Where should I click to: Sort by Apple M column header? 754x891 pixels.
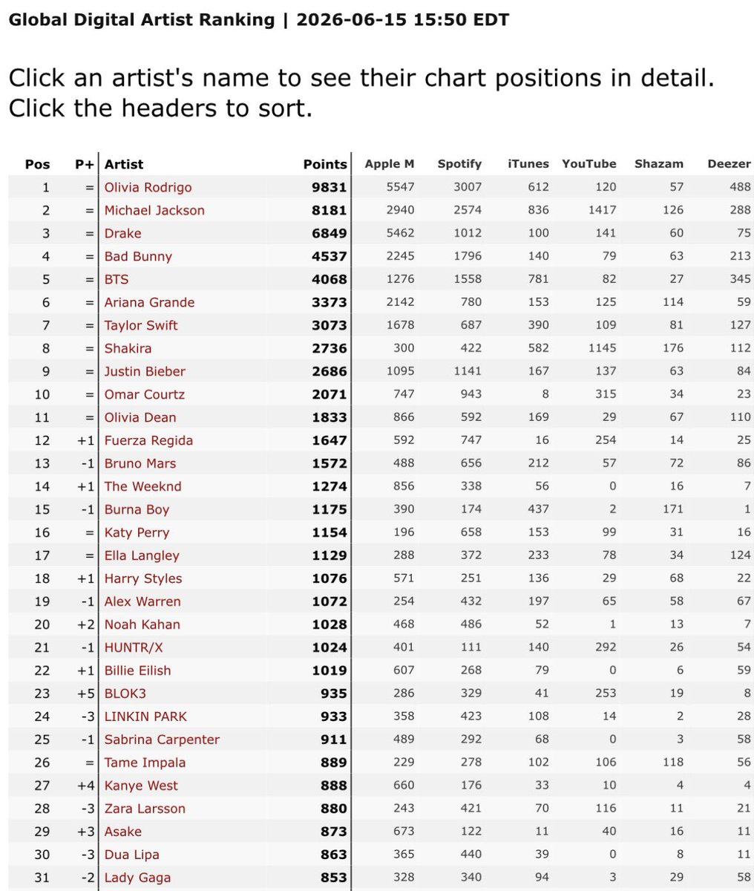390,164
